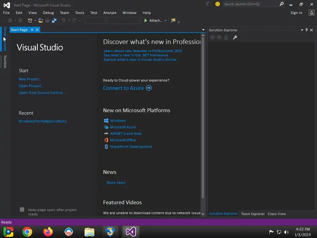Click the New Project toolbar icon
Viewport: 317px width, 238px height.
tap(30, 20)
